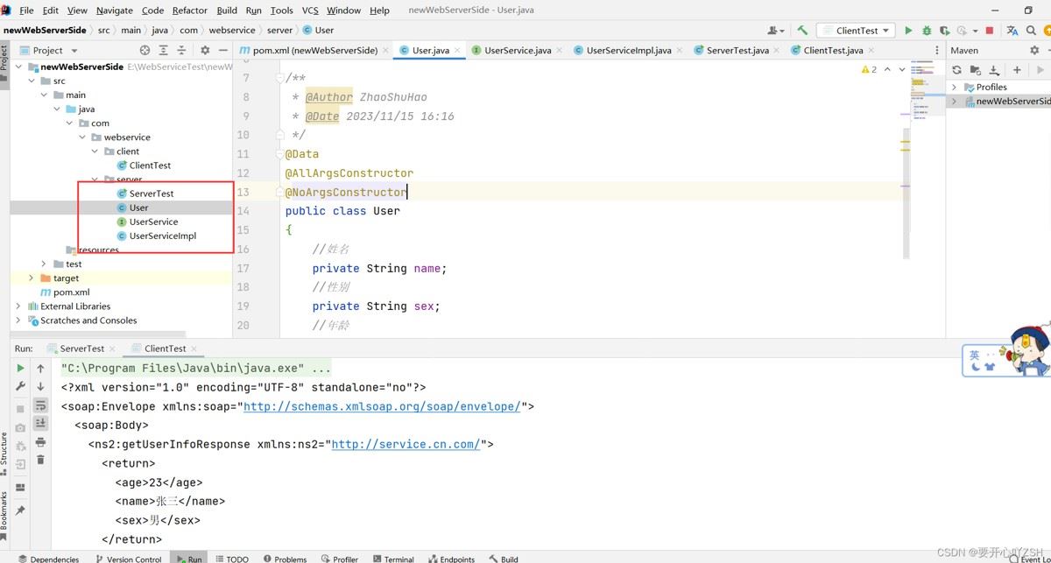The height and width of the screenshot is (563, 1051).
Task: Expand the Profiles node in Maven panel
Action: pos(954,88)
